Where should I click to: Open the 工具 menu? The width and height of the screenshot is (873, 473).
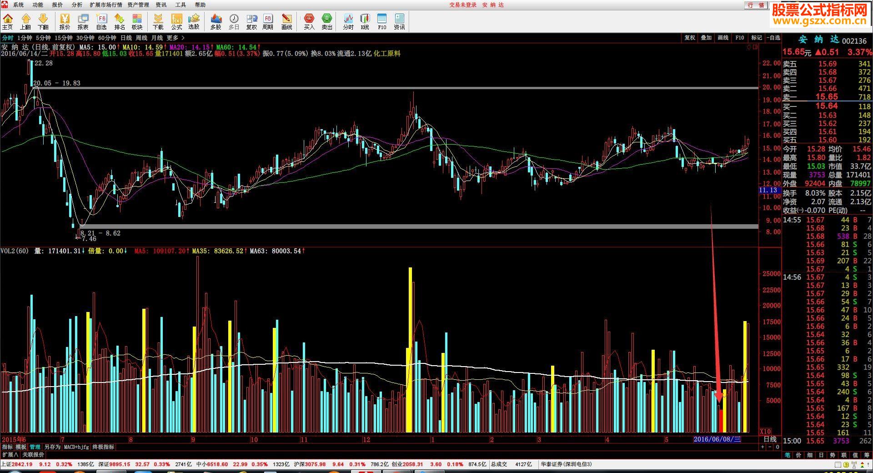[x=181, y=5]
